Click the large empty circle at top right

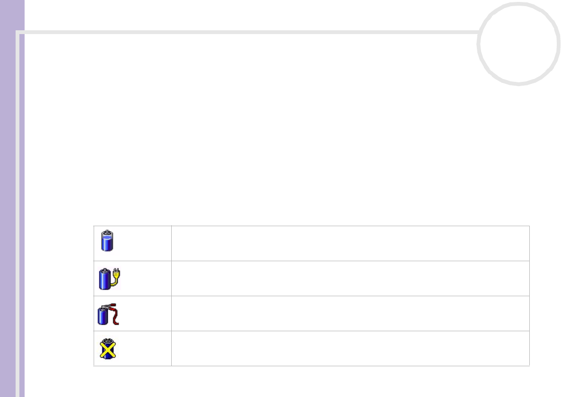(518, 44)
